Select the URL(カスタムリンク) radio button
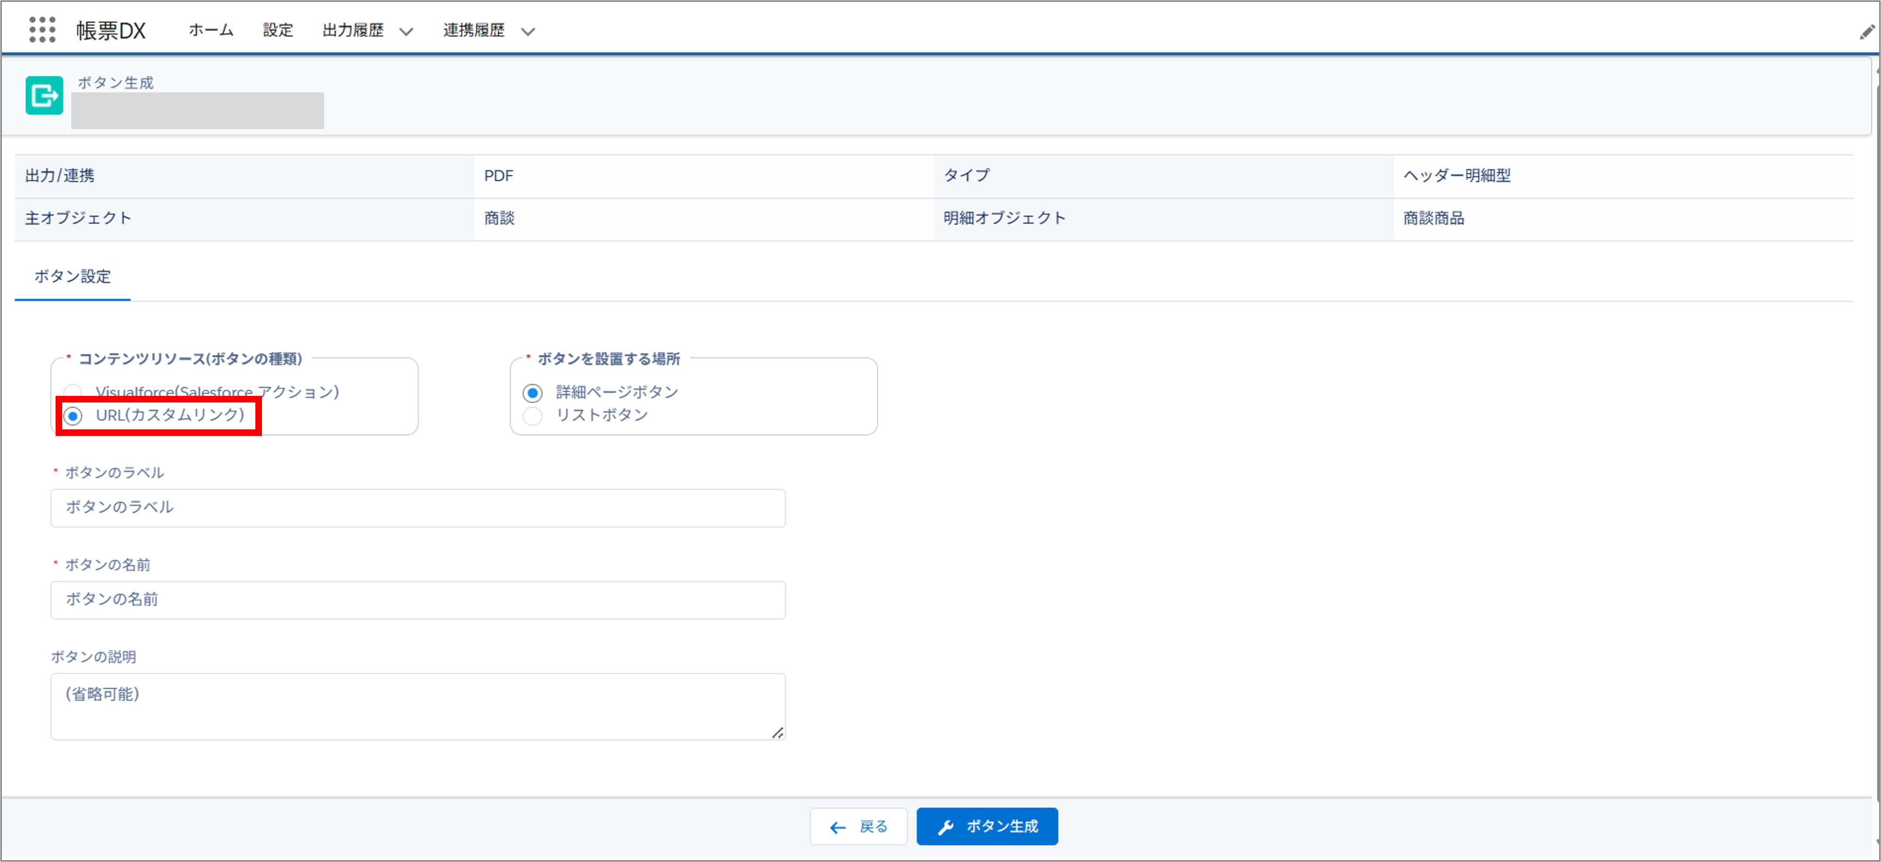Screen dimensions: 1881x862 [x=74, y=417]
